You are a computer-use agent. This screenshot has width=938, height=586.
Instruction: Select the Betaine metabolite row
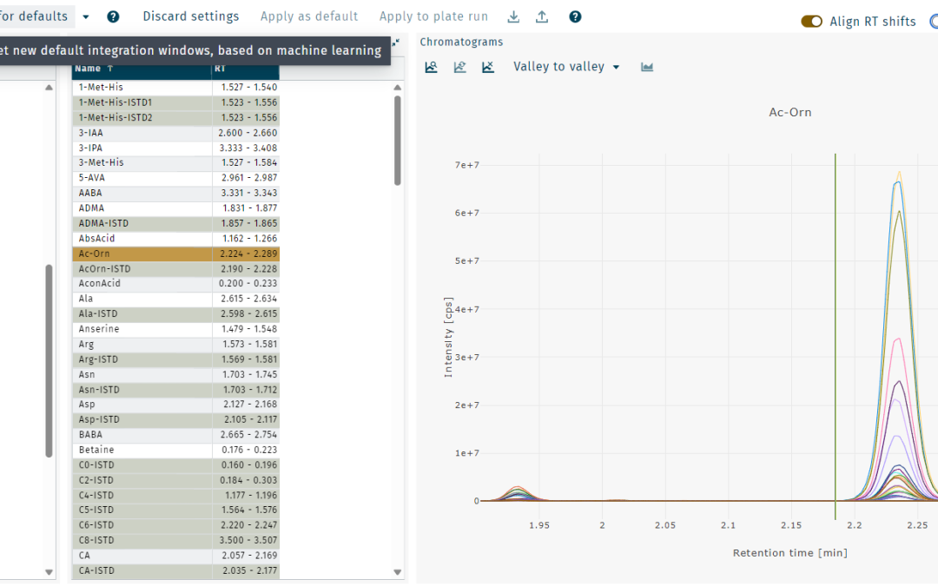coord(142,450)
